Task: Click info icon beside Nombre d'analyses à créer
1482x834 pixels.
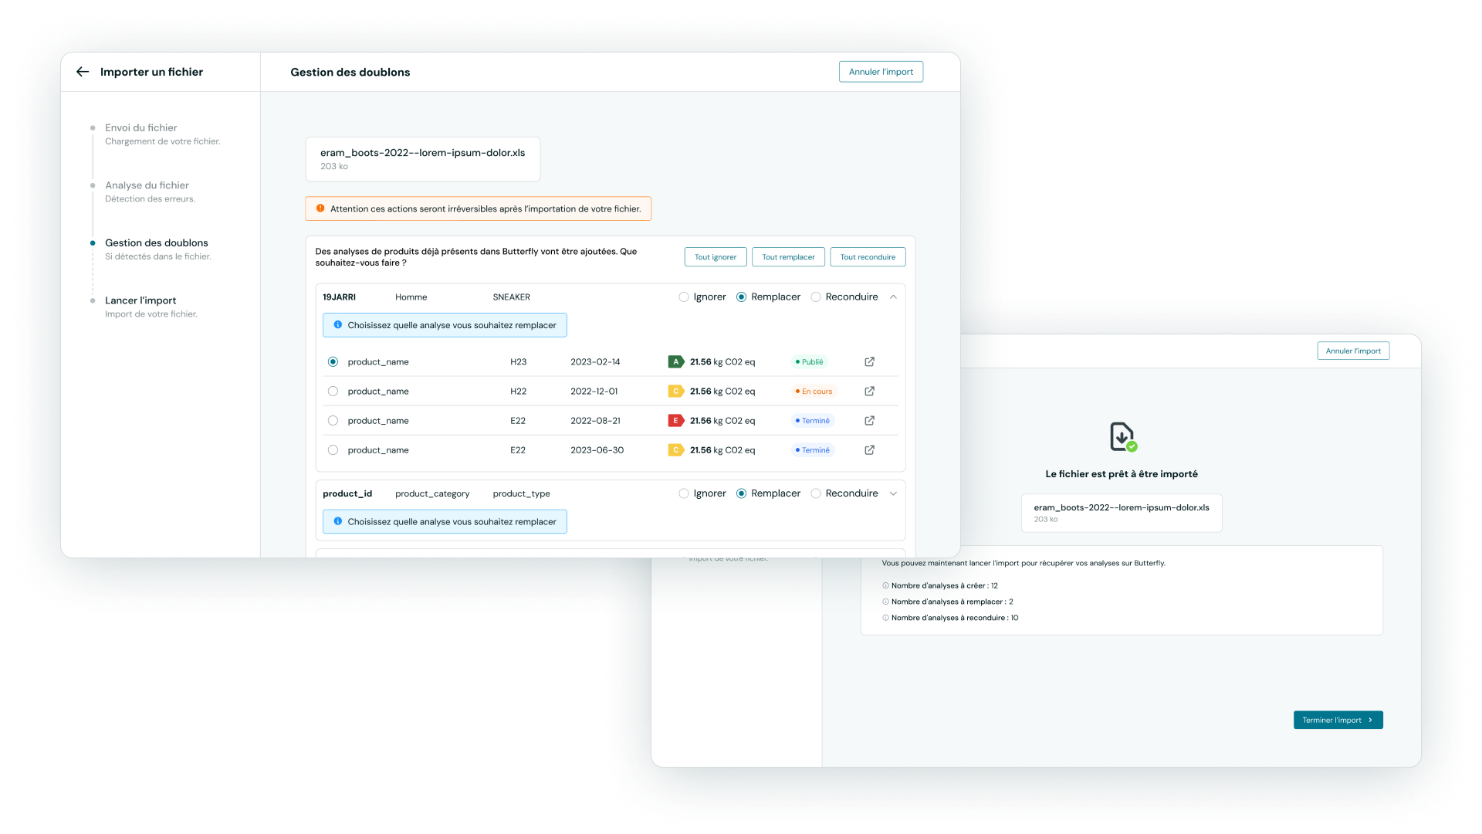Action: [x=885, y=585]
